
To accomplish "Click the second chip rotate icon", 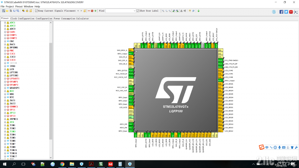I will tap(177, 11).
